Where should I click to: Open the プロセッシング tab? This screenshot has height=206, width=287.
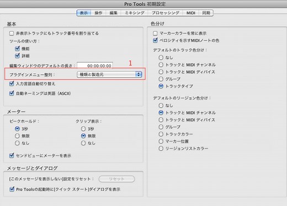165,13
